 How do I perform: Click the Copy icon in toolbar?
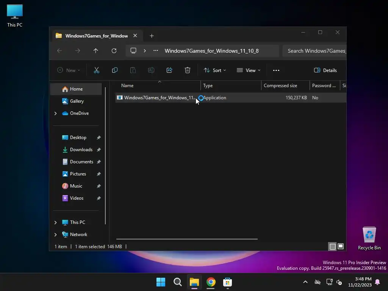coord(114,70)
